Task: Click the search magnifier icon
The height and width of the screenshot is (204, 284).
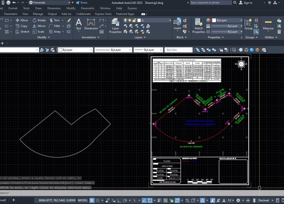Action: 235,3
